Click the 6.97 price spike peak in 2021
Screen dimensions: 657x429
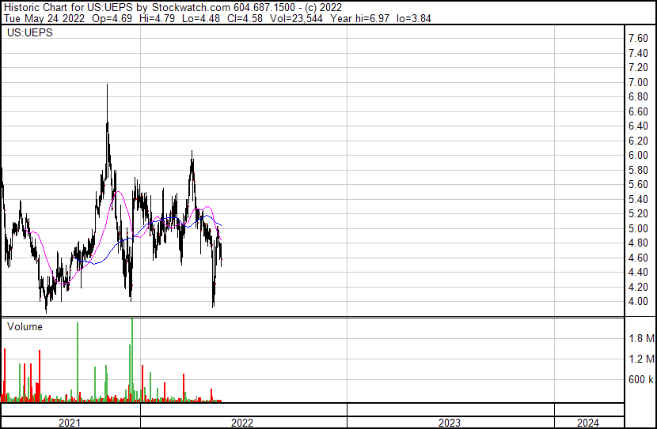coord(108,85)
